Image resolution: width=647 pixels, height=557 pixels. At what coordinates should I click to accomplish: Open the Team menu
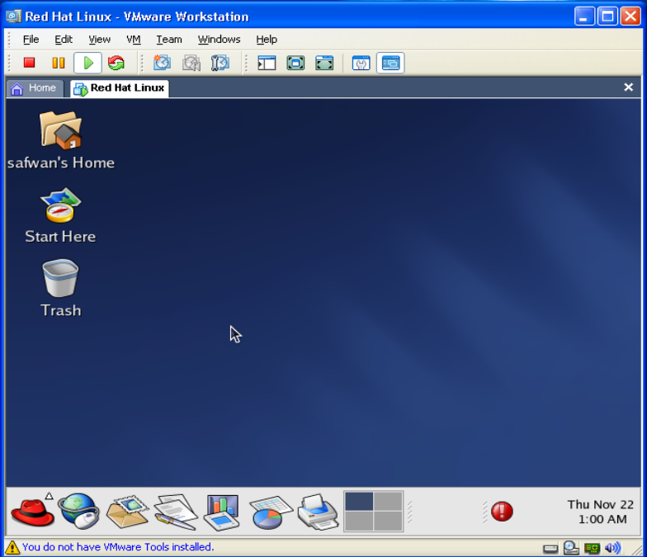point(169,40)
